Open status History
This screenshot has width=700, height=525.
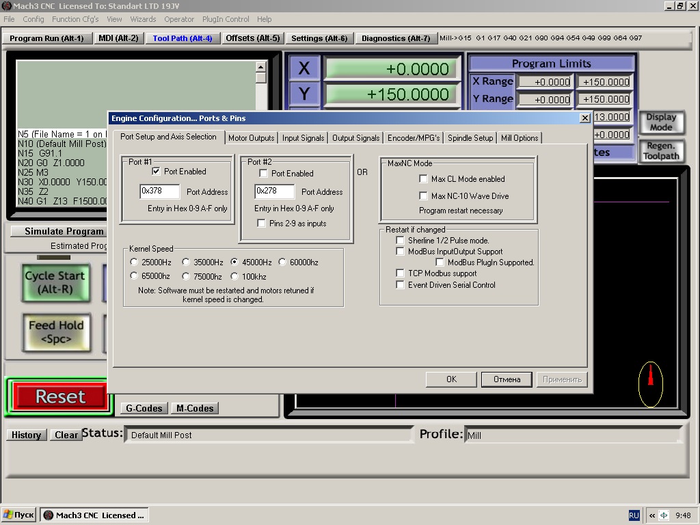27,435
